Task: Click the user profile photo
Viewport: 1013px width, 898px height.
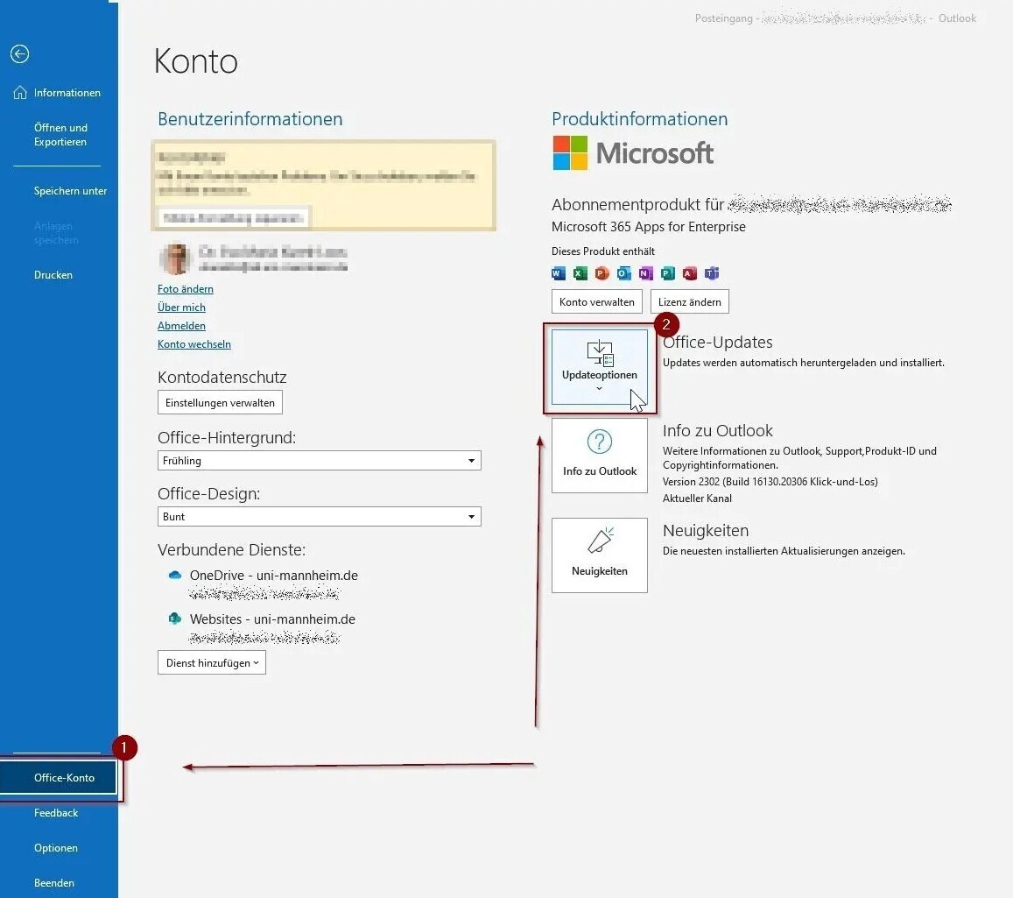Action: (174, 258)
